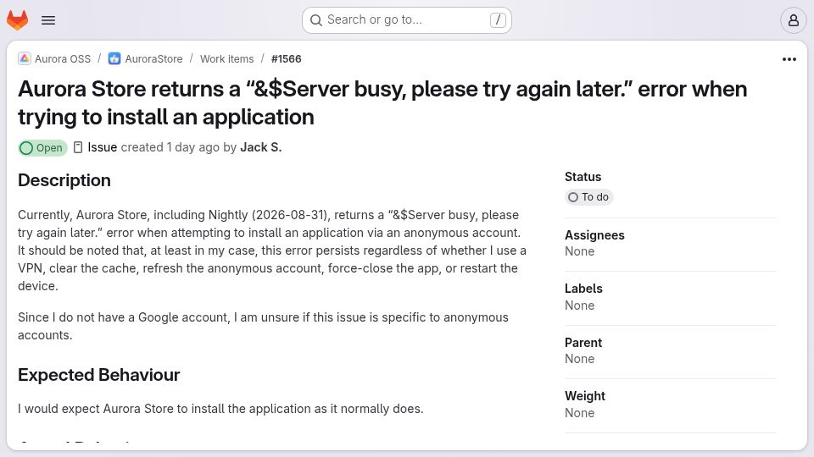Click 'None' under Weight
The width and height of the screenshot is (814, 457).
(579, 414)
